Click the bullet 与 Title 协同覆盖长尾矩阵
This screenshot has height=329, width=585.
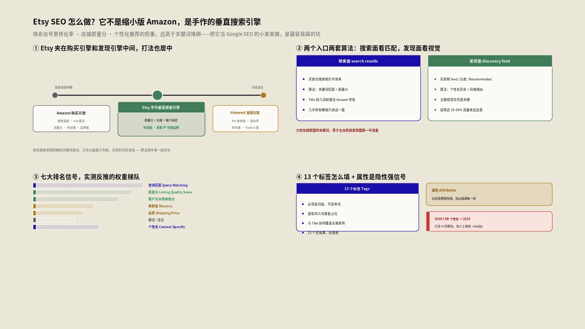pyautogui.click(x=326, y=223)
